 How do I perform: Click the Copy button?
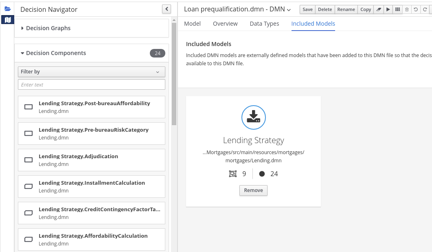366,9
